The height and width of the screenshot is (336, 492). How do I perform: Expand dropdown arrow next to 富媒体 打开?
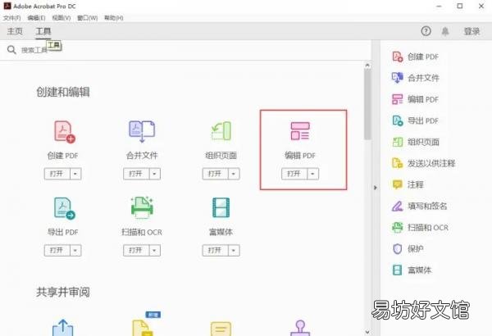[x=234, y=250]
